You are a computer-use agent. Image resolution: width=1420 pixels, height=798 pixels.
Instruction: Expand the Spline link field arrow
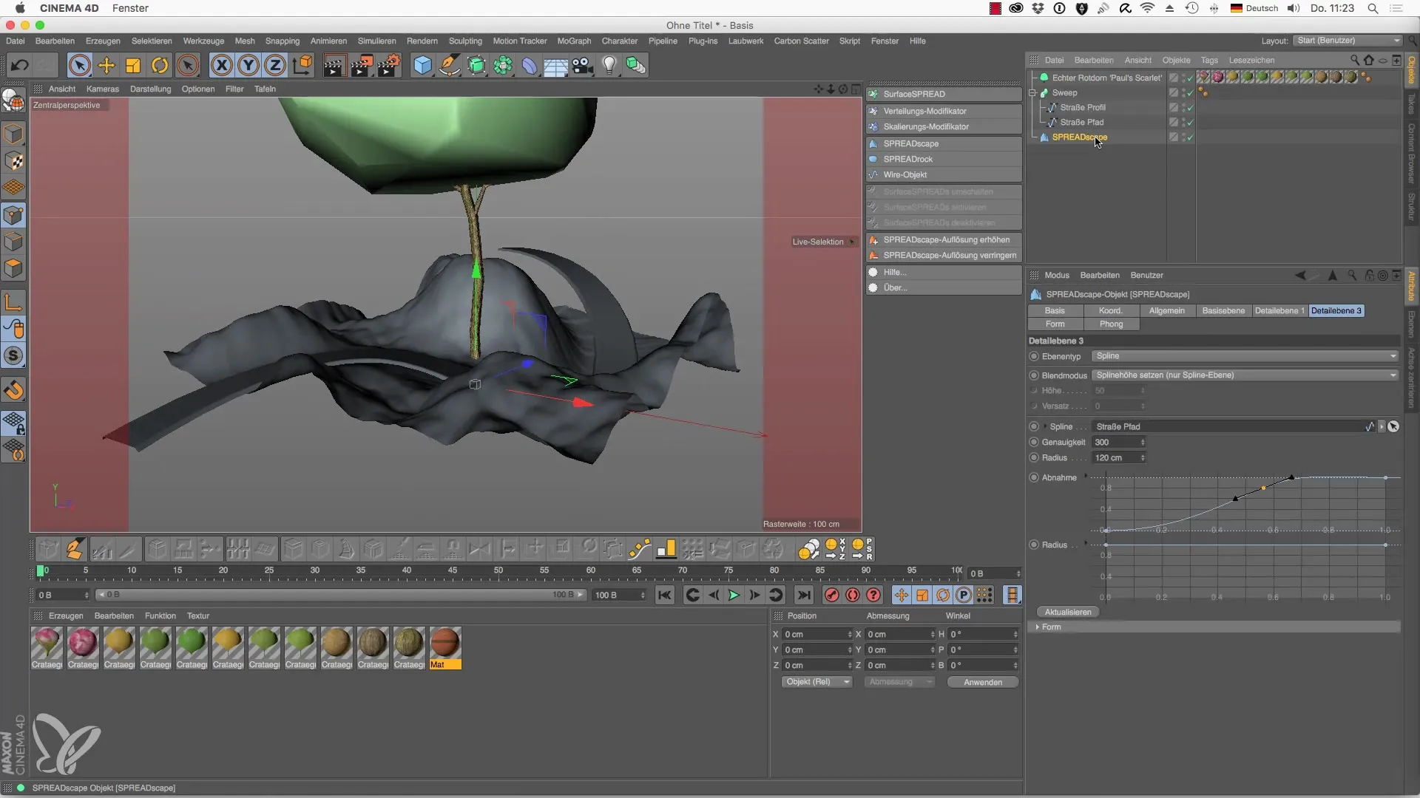point(1045,426)
